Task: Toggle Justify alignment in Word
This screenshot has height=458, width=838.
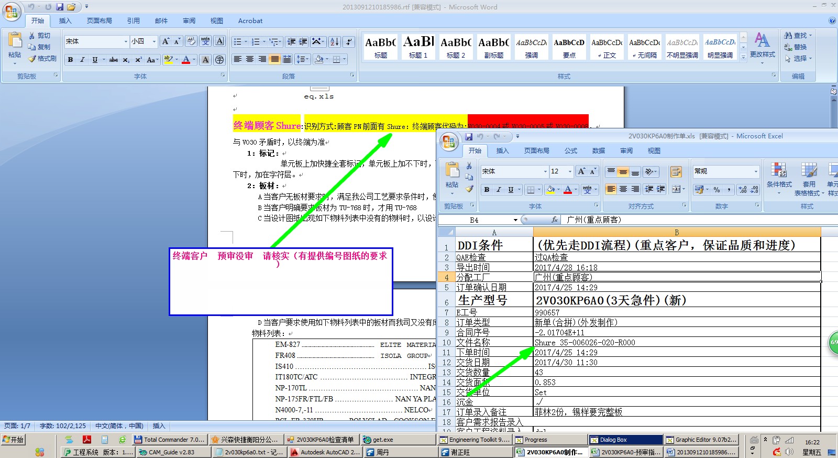Action: click(275, 59)
